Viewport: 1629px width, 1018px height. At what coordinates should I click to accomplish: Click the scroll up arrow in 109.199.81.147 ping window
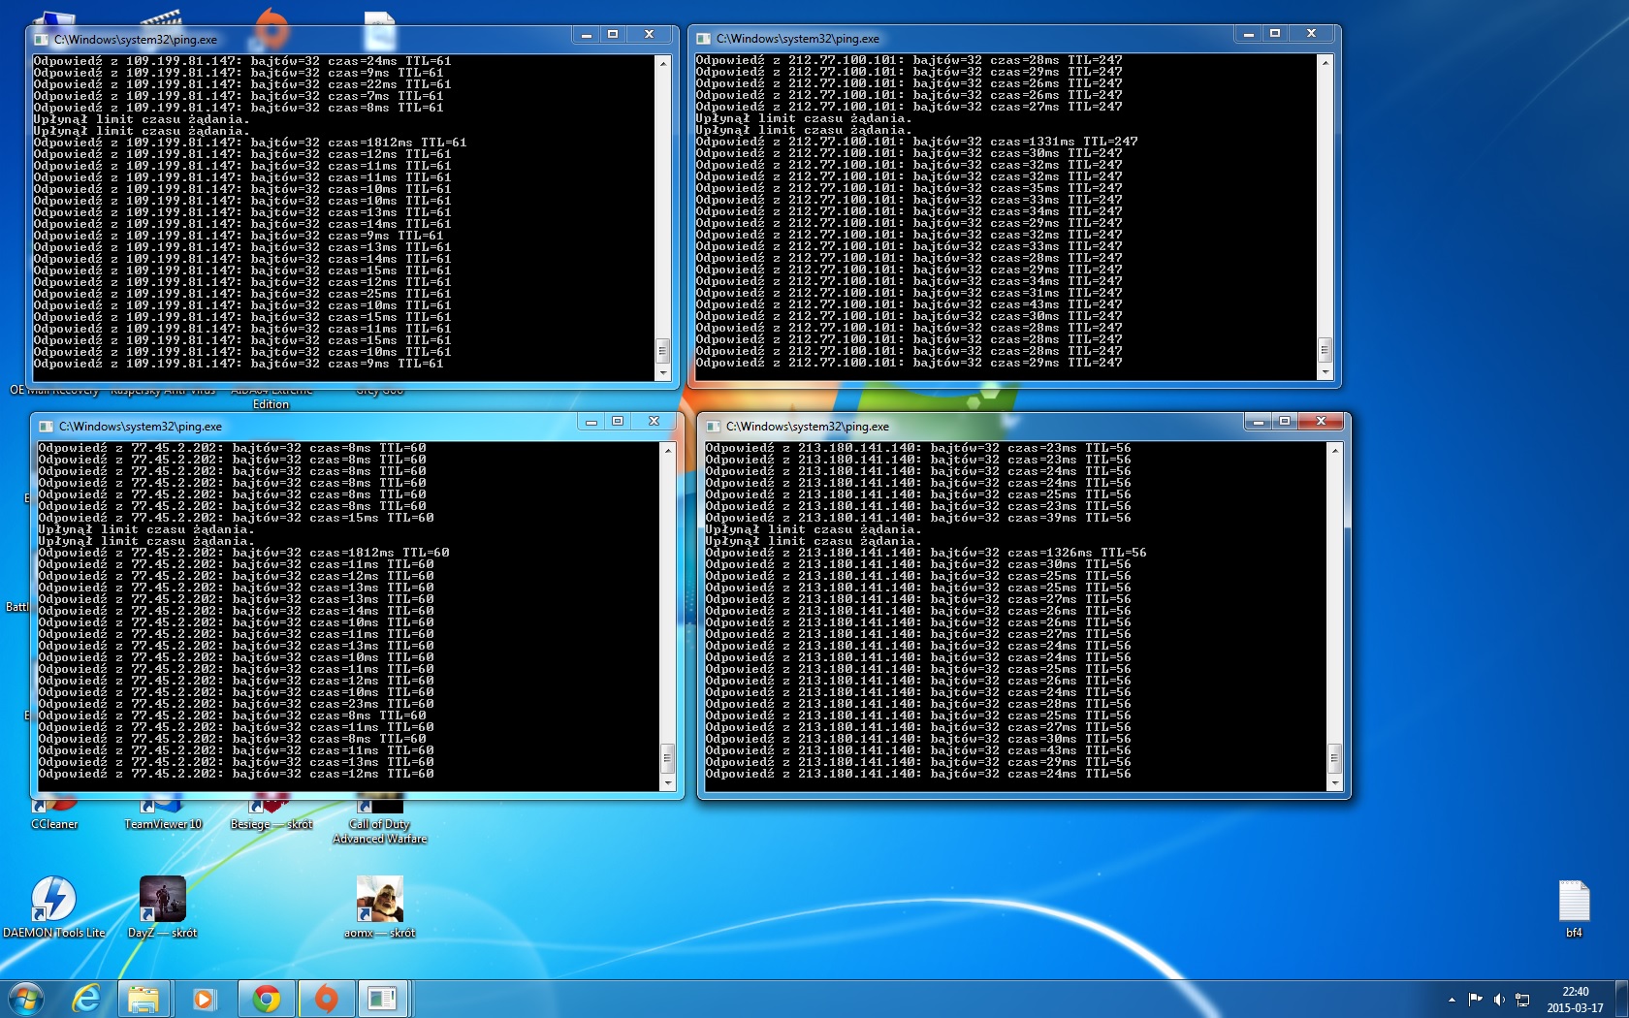[663, 63]
